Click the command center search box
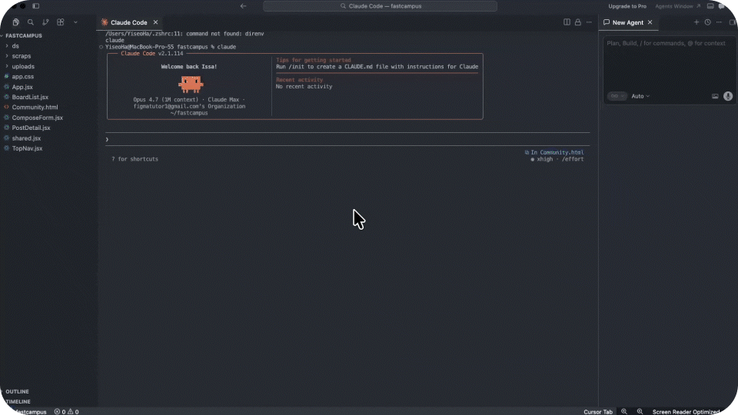 (x=380, y=6)
